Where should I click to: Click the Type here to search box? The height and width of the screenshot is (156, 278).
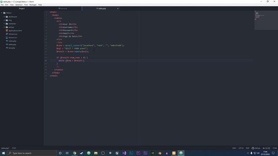coord(32,153)
